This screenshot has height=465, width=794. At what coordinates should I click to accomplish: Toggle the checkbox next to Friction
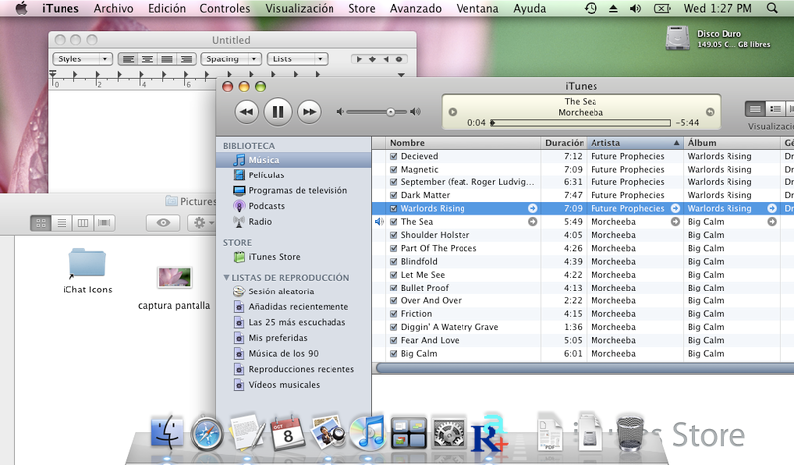pos(394,314)
